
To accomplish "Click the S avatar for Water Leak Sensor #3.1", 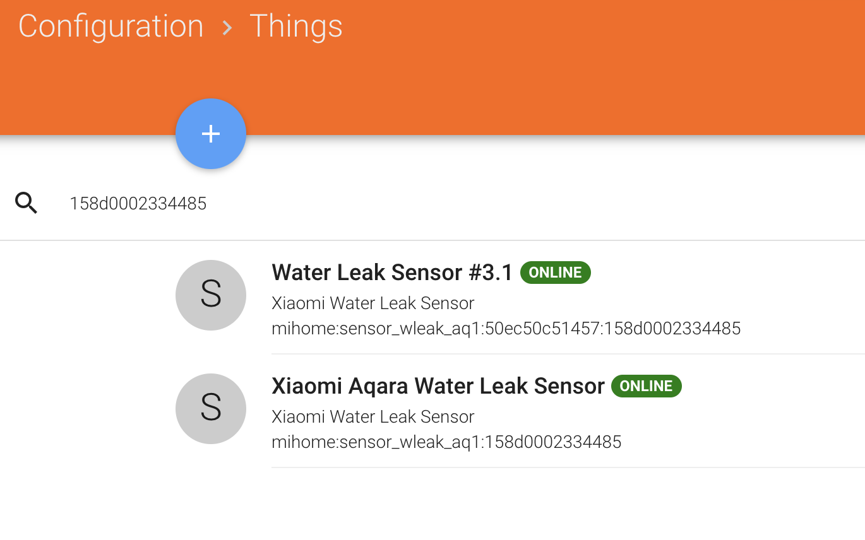I will point(210,295).
